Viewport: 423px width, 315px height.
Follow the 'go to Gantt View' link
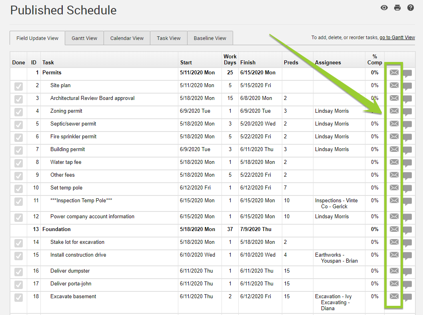(397, 38)
